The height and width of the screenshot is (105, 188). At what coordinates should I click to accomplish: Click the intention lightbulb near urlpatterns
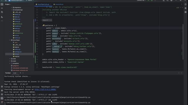[x=43, y=25]
